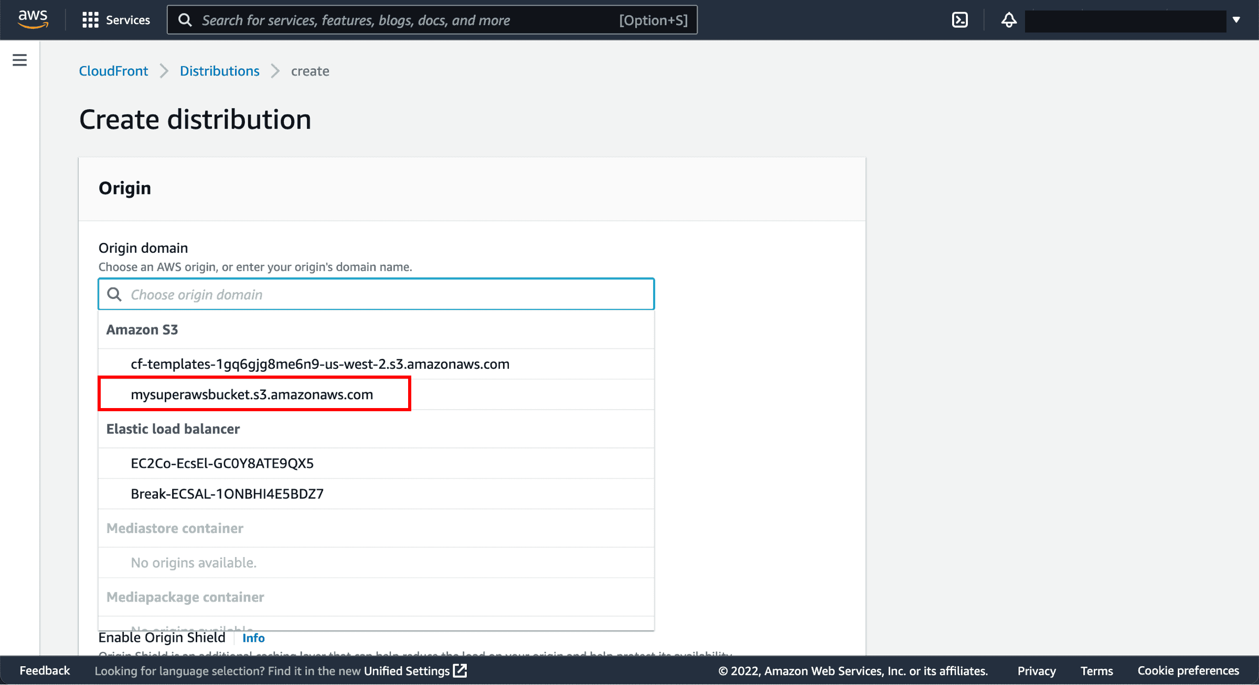
Task: Open the Privacy footer link
Action: 1036,670
